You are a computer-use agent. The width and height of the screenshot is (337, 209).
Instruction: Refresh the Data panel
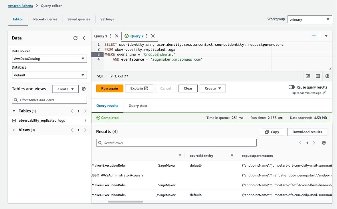[75, 38]
